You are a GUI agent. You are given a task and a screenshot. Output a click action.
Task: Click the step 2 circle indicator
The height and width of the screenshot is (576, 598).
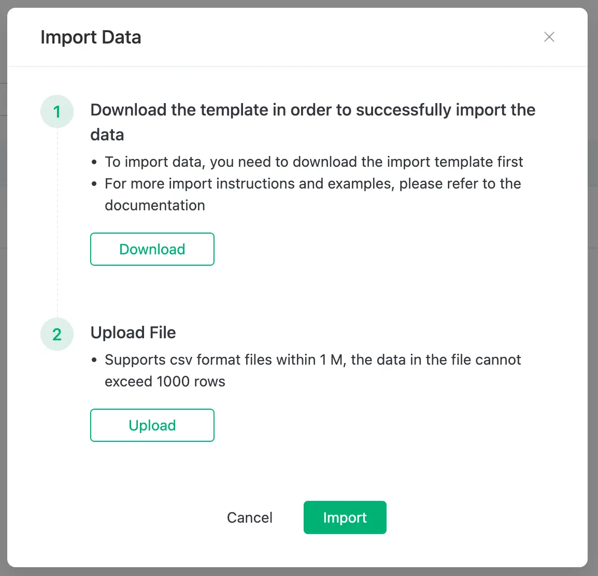57,334
